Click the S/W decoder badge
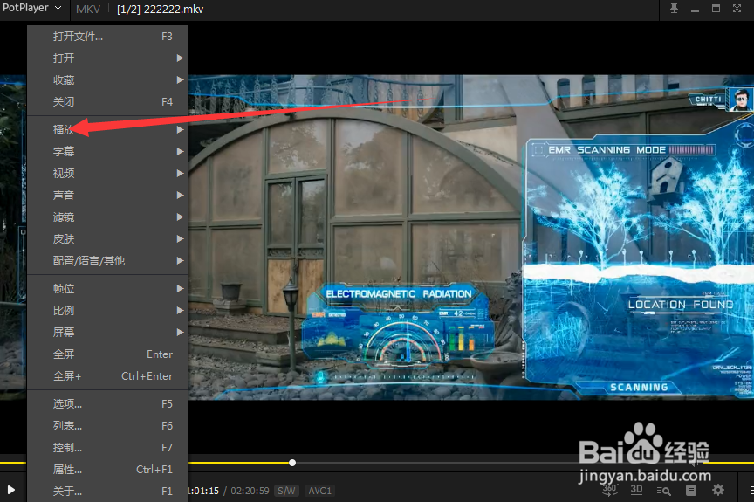Screen dimensions: 754x502 (286, 491)
